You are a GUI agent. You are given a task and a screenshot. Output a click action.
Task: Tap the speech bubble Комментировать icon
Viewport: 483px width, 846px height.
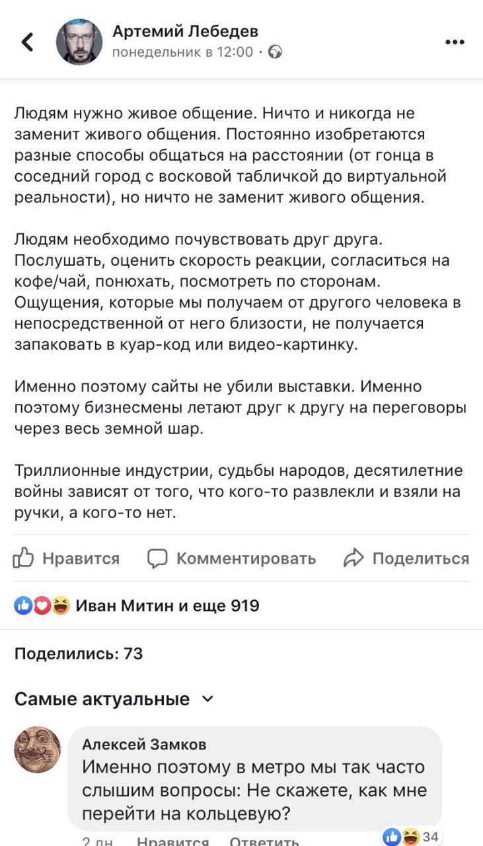(157, 558)
